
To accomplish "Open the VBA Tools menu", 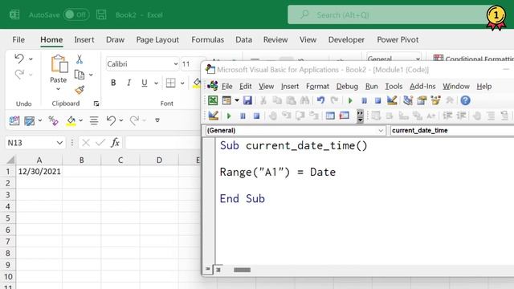I will point(394,86).
